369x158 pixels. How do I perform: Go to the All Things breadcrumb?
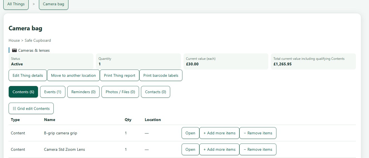16,4
